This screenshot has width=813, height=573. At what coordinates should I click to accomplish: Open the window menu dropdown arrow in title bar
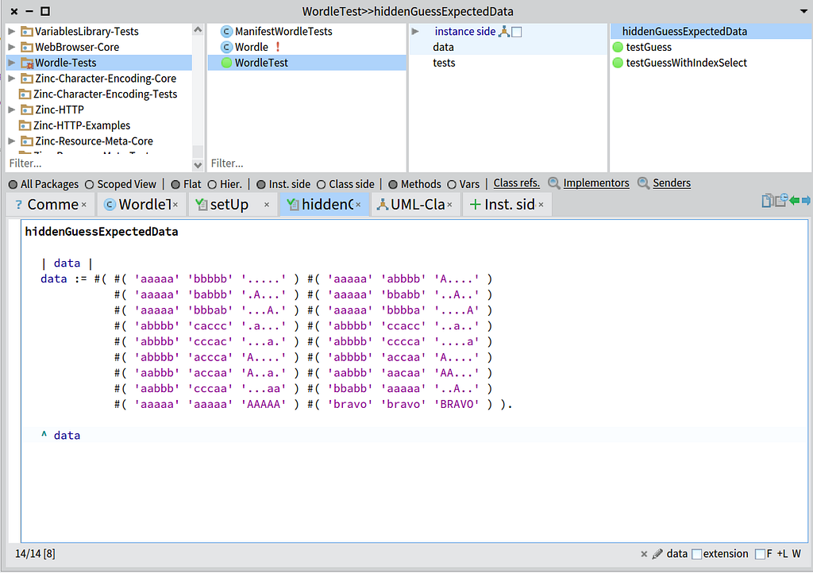pos(803,11)
